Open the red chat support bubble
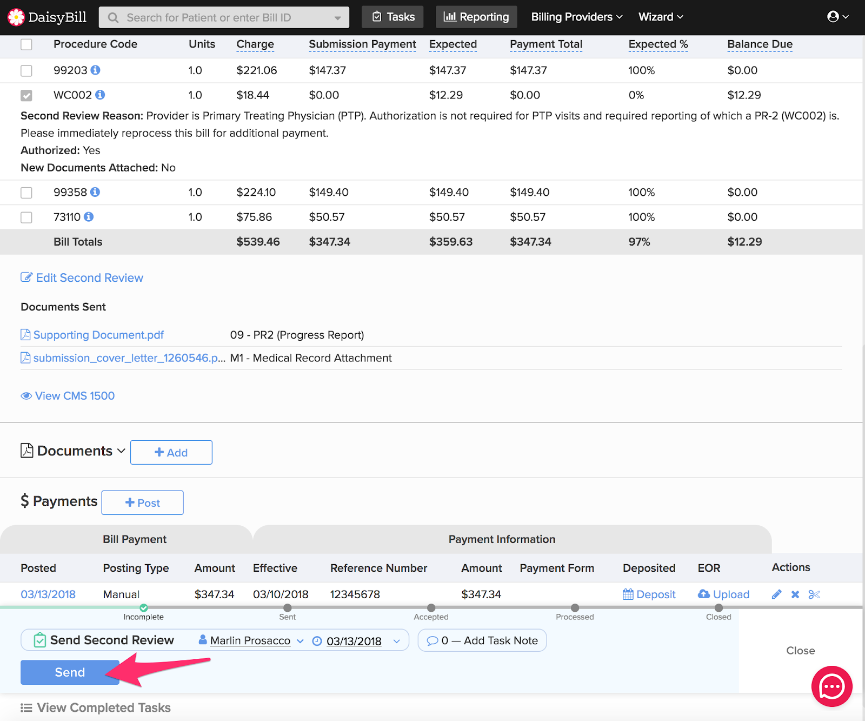 [x=831, y=686]
